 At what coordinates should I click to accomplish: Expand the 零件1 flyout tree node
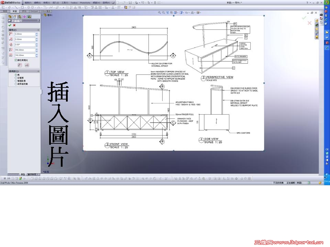pyautogui.click(x=42, y=15)
